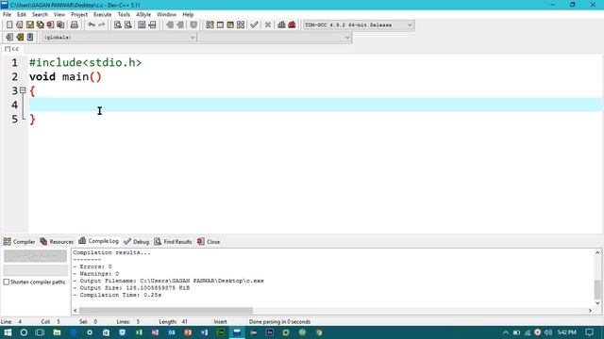Open File Explorer from the taskbar
Image resolution: width=604 pixels, height=339 pixels.
pyautogui.click(x=57, y=332)
